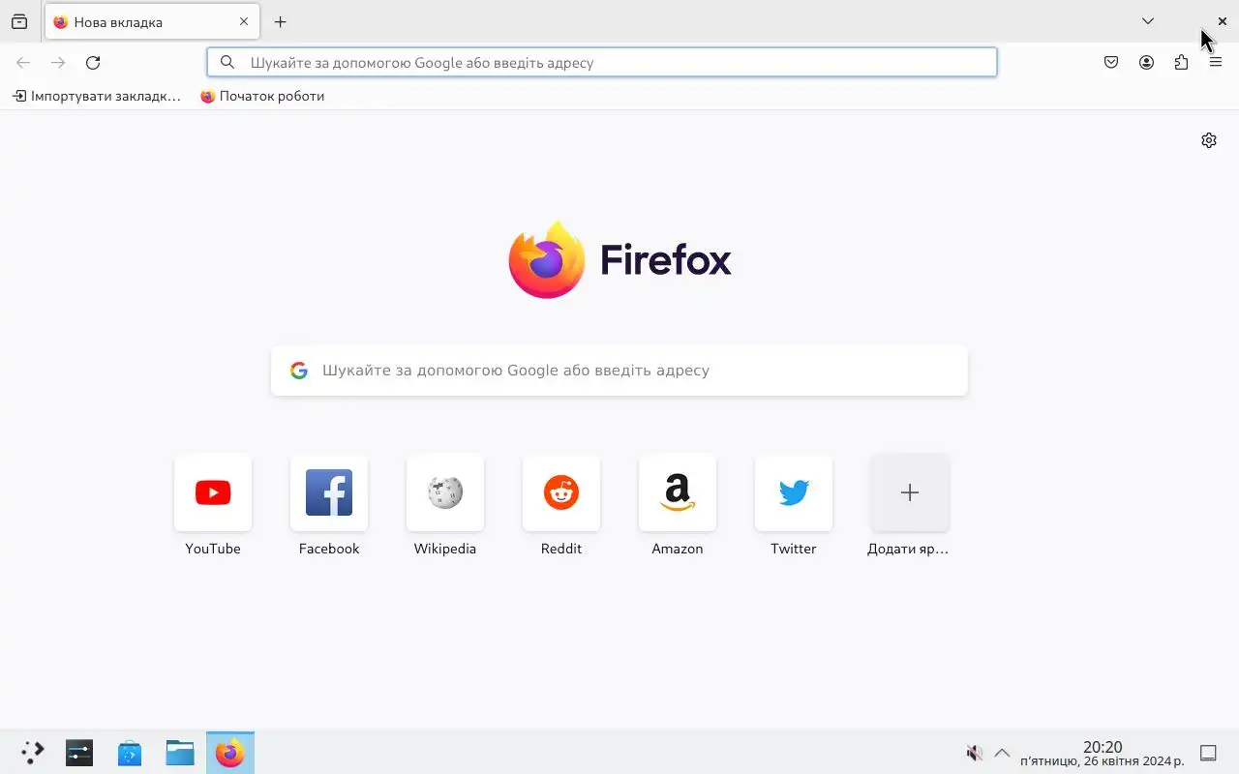Close the Нова вкладка tab
Image resolution: width=1239 pixels, height=774 pixels.
[x=244, y=21]
